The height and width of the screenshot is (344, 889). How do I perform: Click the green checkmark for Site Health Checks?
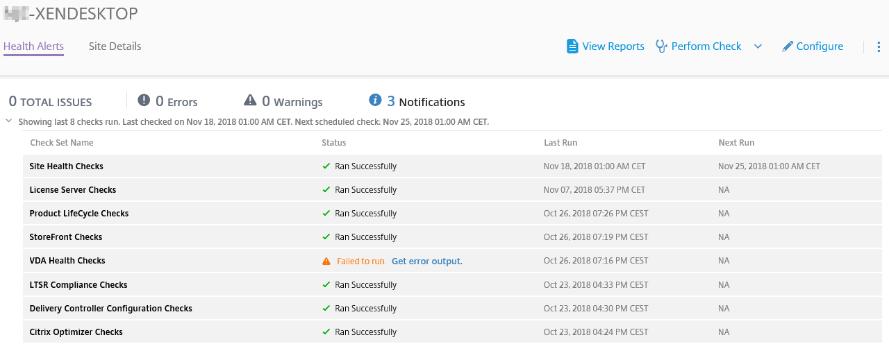[x=326, y=166]
